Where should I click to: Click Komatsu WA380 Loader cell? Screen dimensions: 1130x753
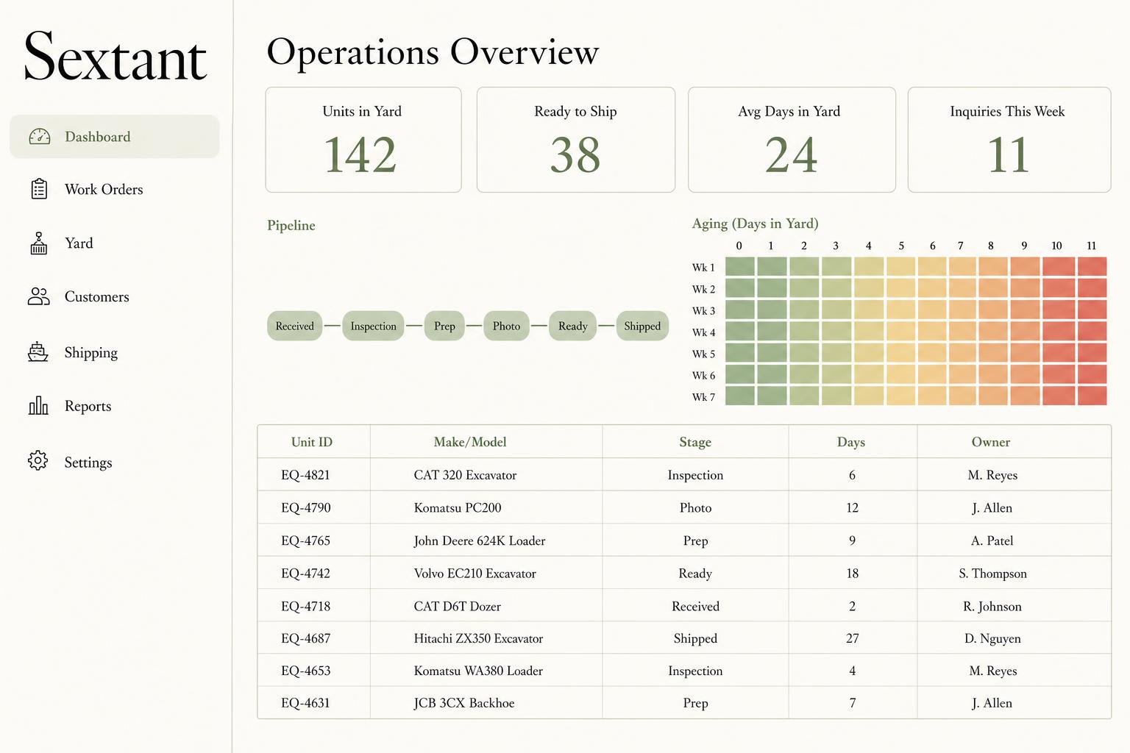click(x=478, y=671)
